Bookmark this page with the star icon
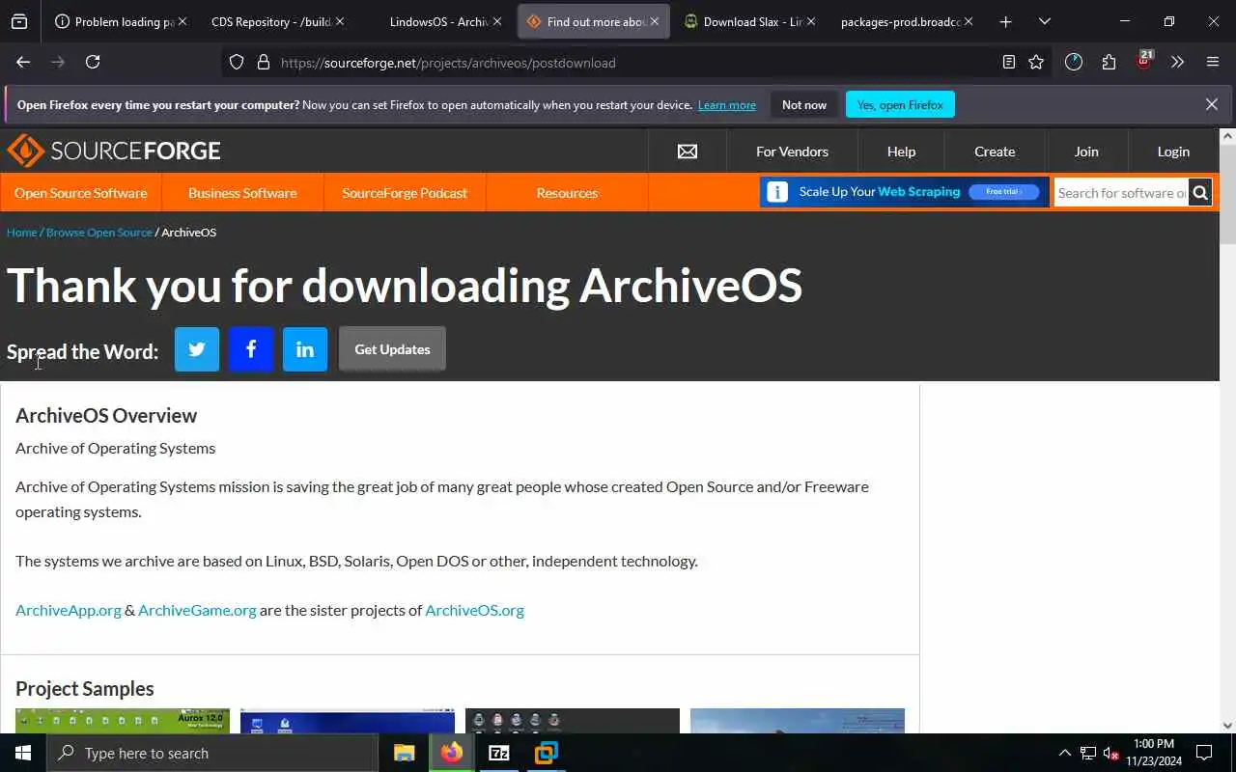Viewport: 1236px width, 772px height. click(1036, 62)
